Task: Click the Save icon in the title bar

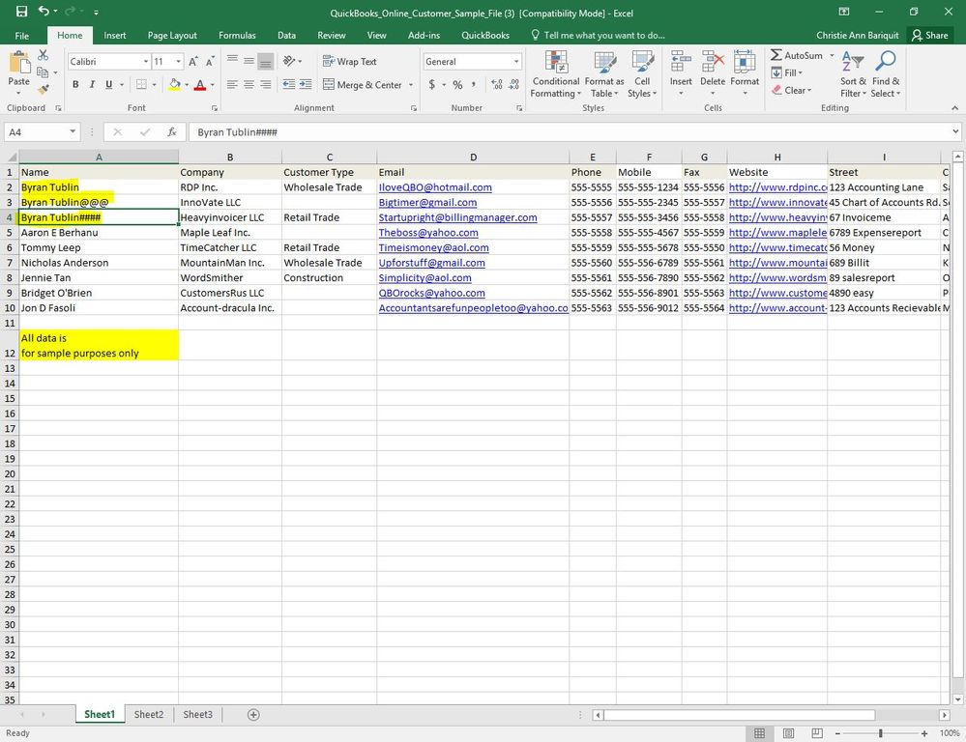Action: point(21,11)
